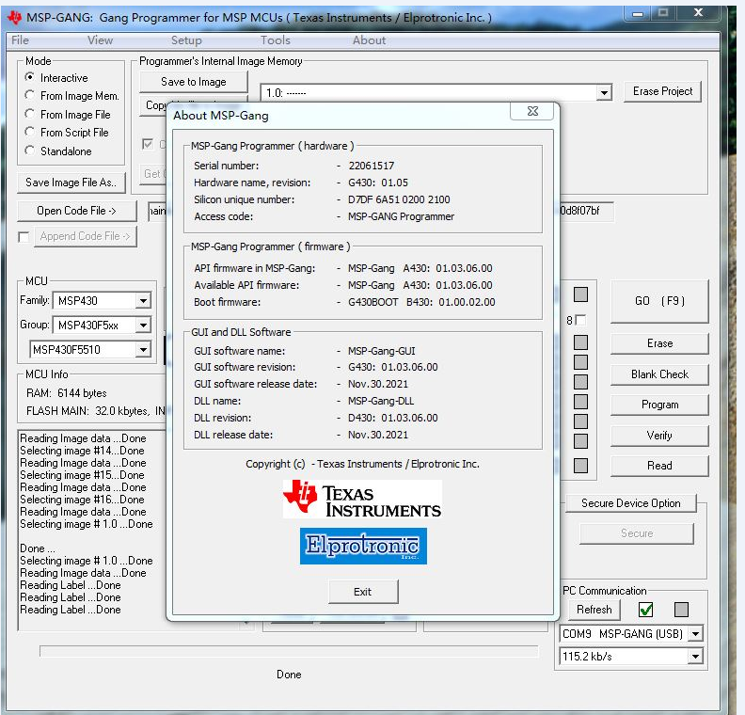The height and width of the screenshot is (715, 745).
Task: Expand the COM9 MSP-GANG (USB) port dropdown
Action: tap(695, 634)
